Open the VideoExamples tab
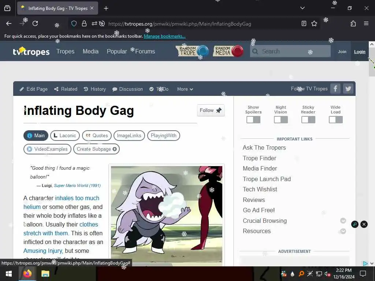 (47, 149)
